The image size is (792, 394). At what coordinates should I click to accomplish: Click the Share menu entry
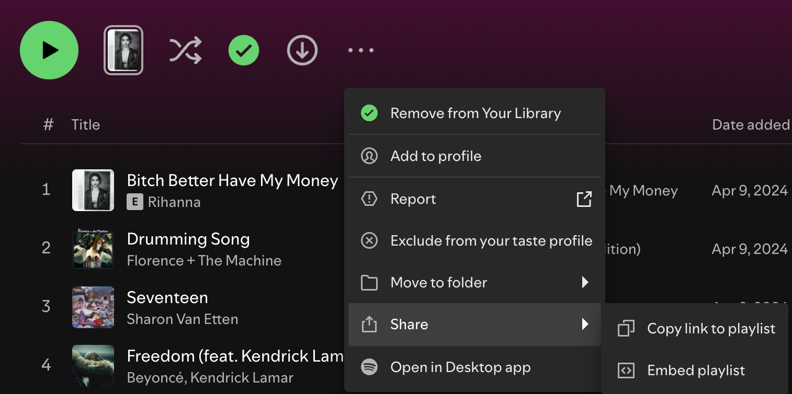pos(474,325)
